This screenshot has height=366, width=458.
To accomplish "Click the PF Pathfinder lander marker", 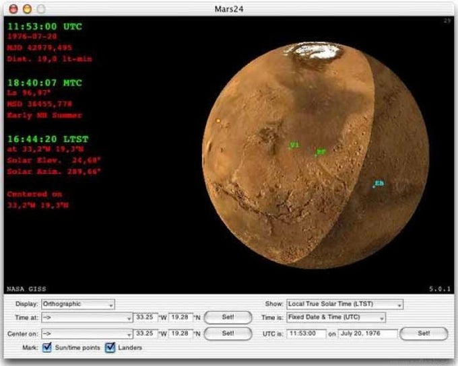I will click(320, 152).
